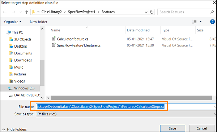
Task: Click the New folder button
Action: 38,22
